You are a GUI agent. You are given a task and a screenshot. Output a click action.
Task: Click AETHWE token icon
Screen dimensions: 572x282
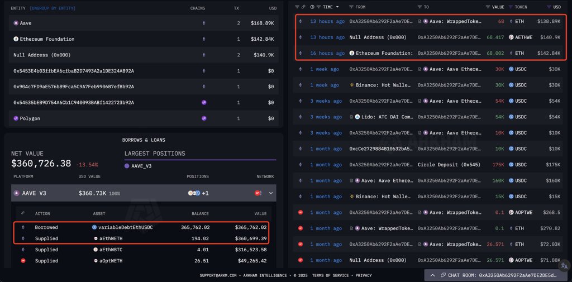tap(511, 37)
